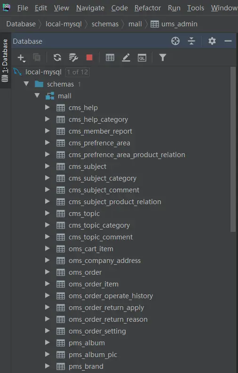Collapse the schemas folder node
Screen dimensions: 238x373
[x=26, y=84]
